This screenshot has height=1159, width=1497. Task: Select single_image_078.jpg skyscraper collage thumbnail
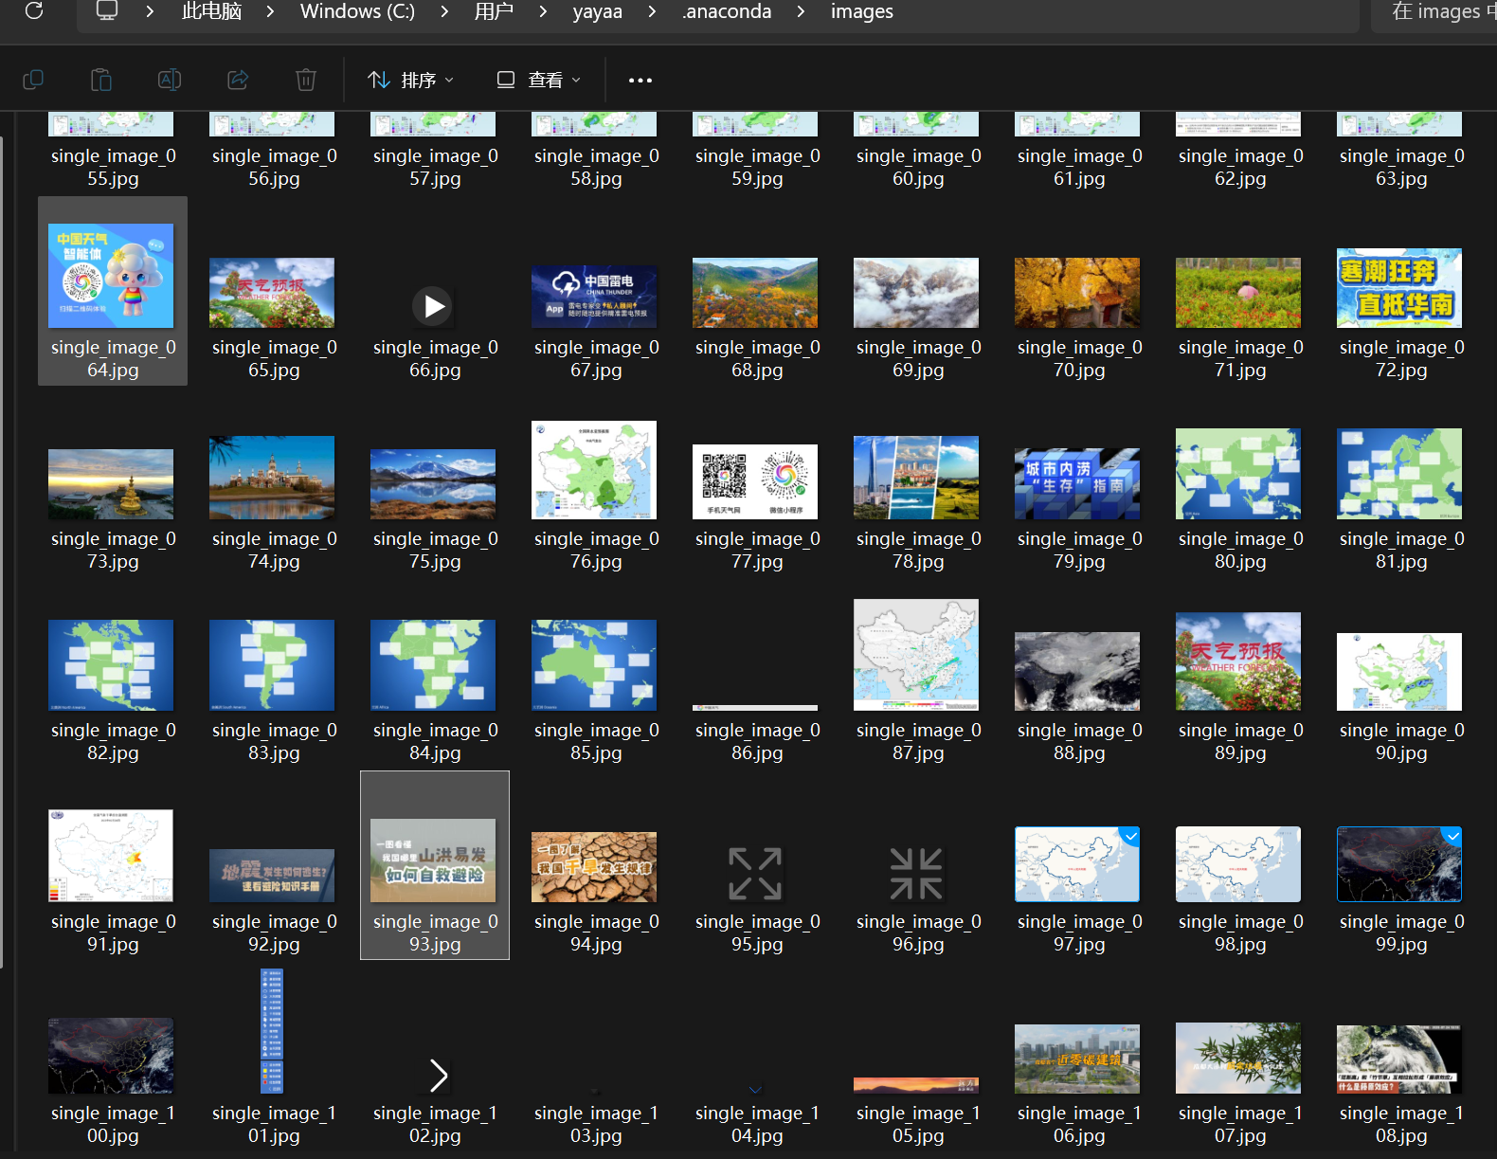[x=916, y=478]
